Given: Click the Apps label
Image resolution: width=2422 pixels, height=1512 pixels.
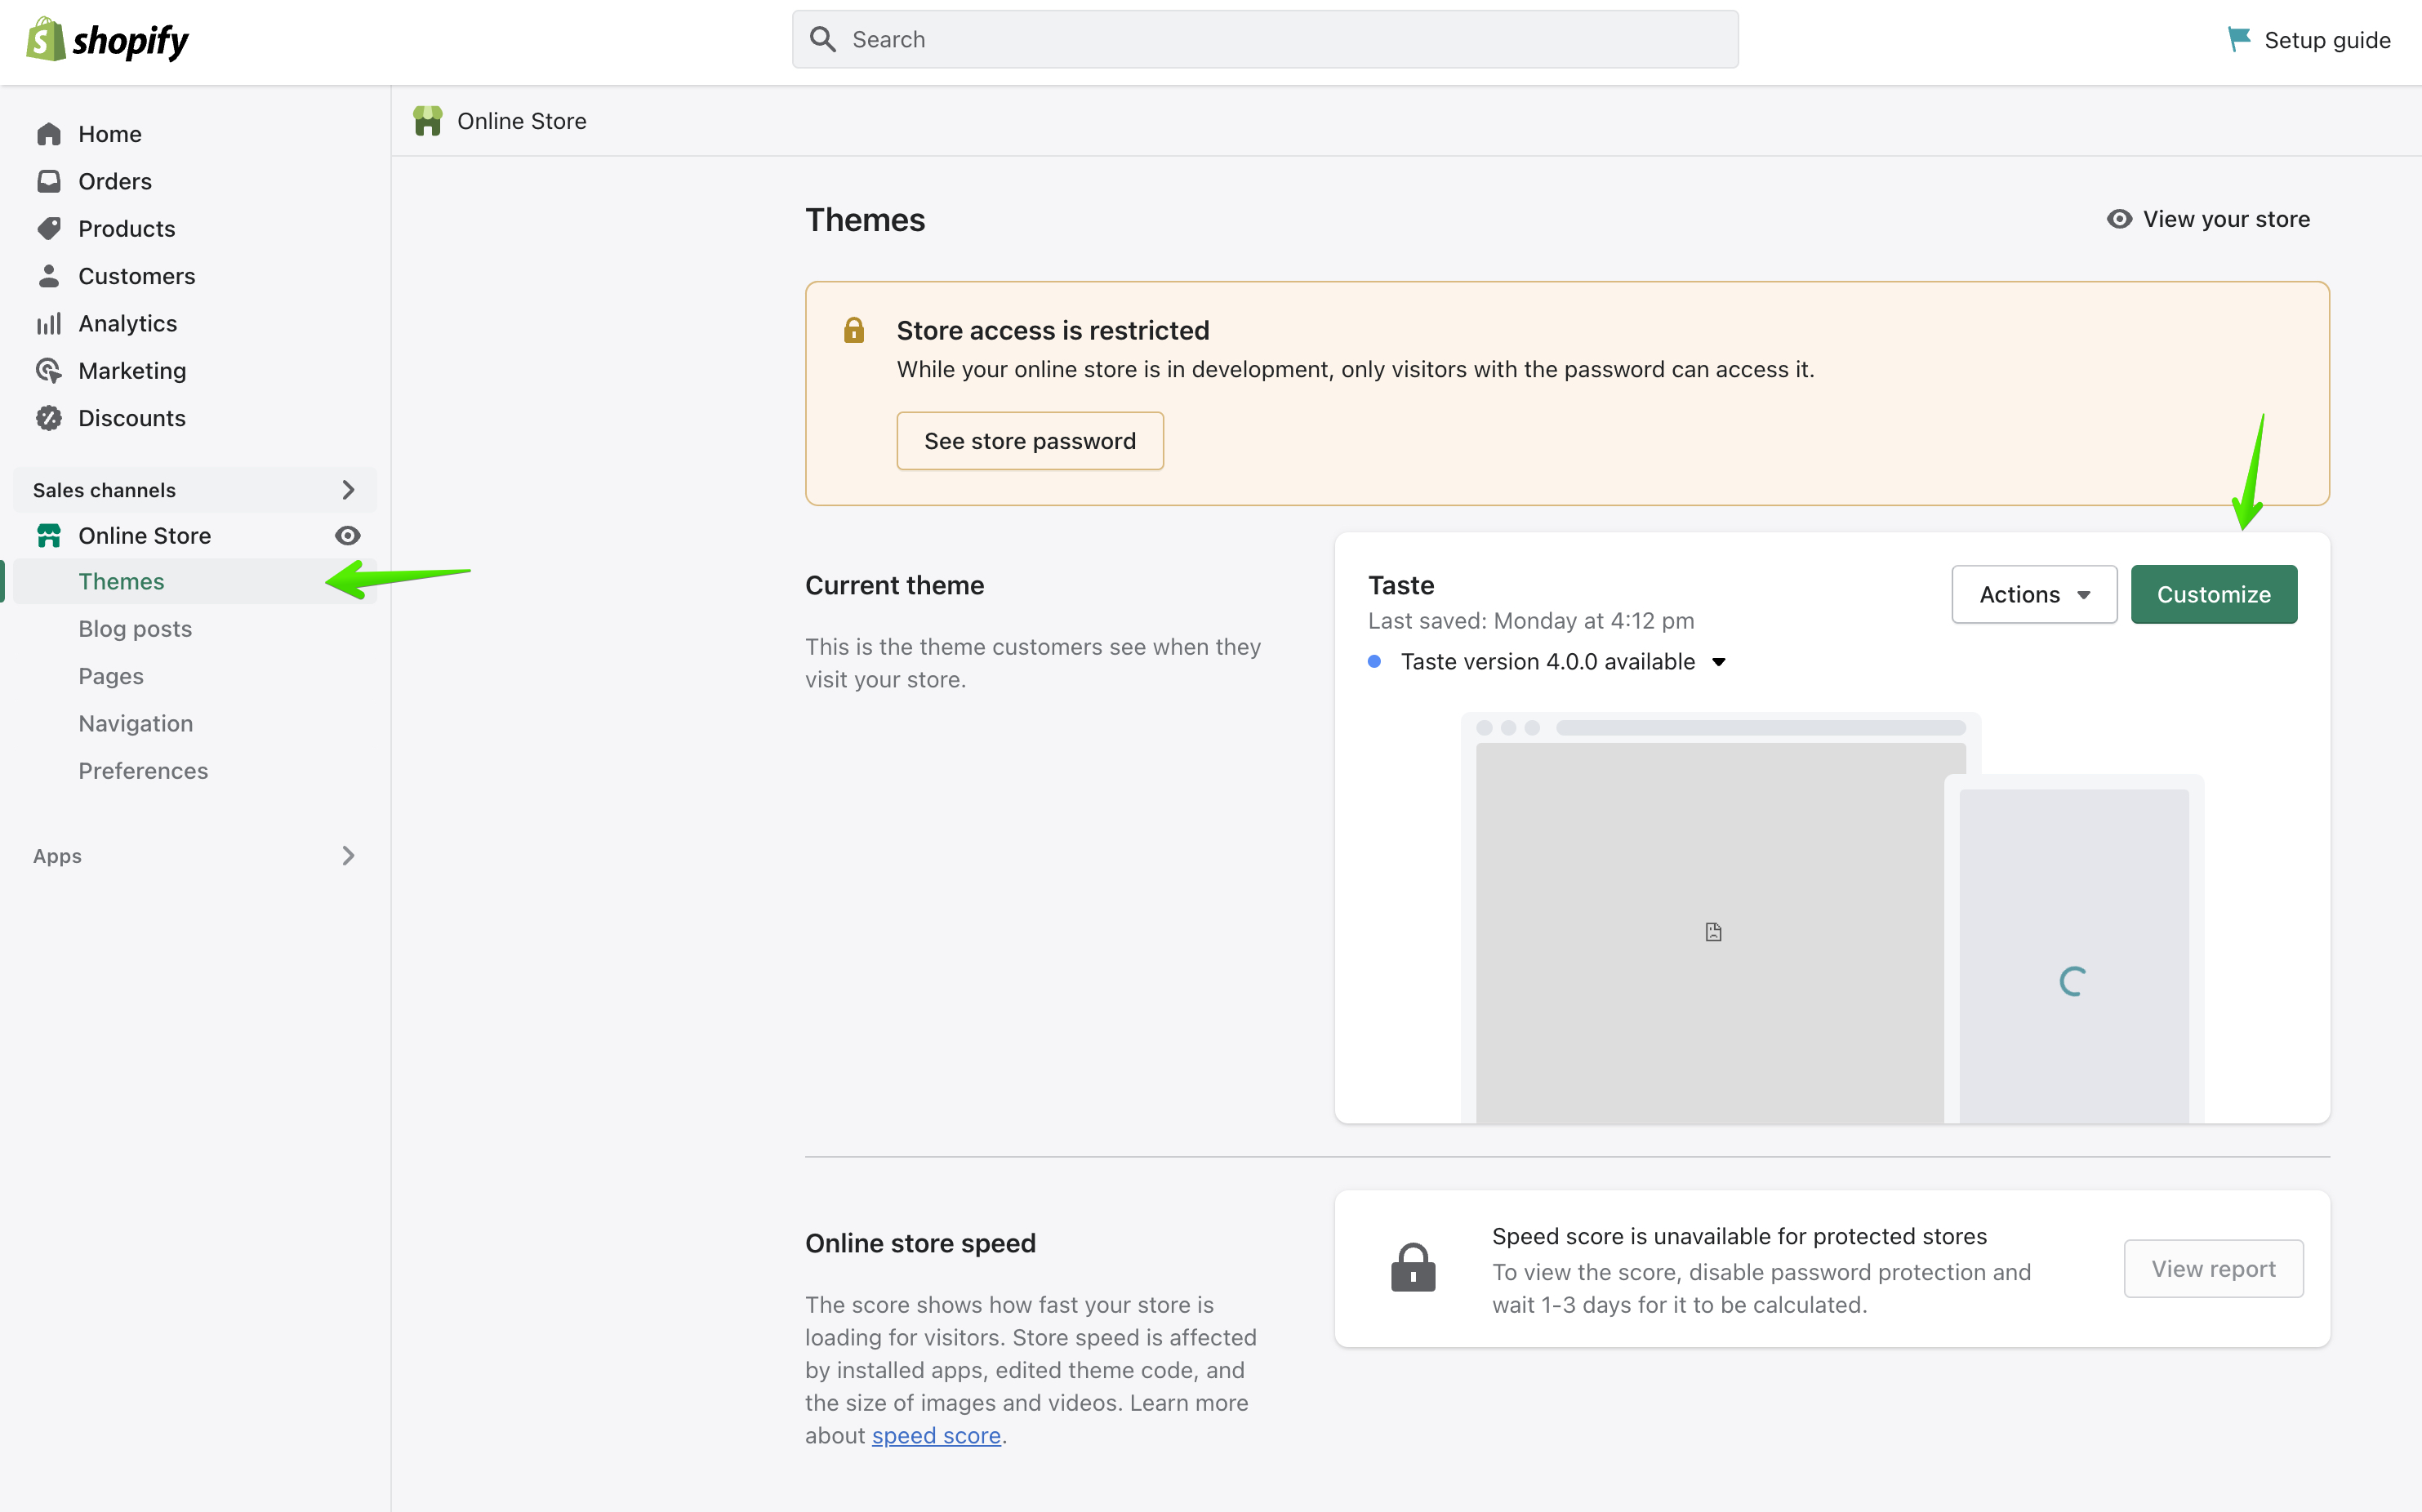Looking at the screenshot, I should 57,856.
